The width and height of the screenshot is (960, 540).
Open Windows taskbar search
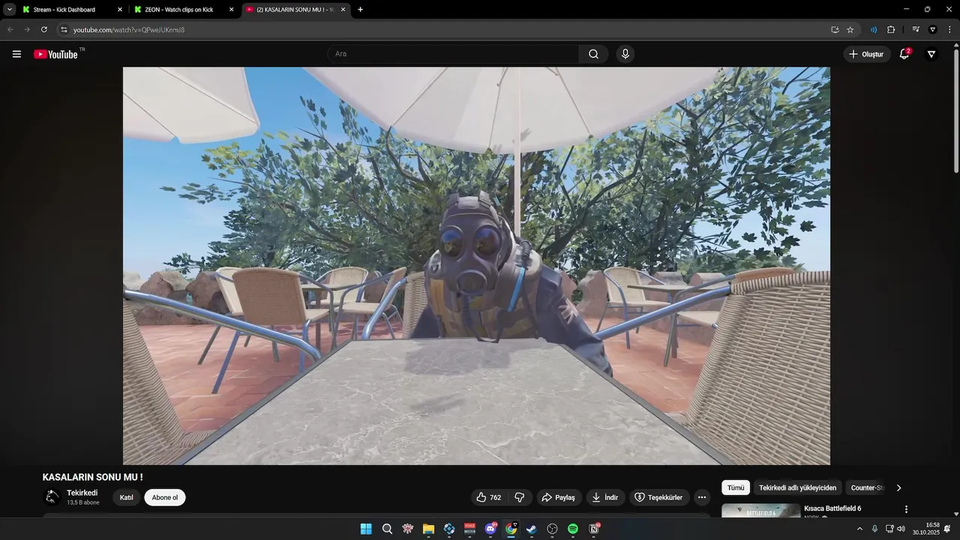[x=387, y=529]
